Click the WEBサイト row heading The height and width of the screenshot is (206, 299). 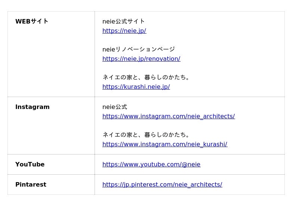[32, 21]
